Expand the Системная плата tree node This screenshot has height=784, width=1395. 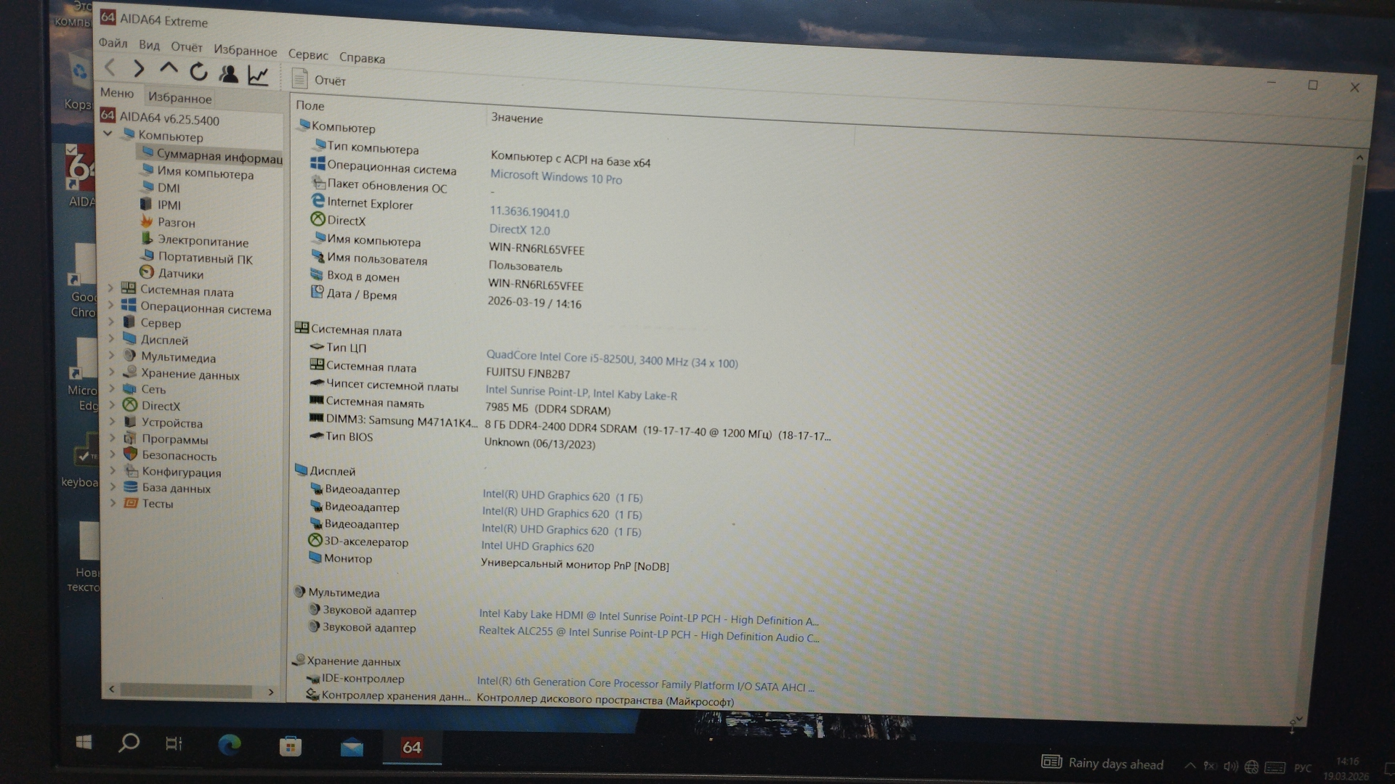tap(111, 289)
